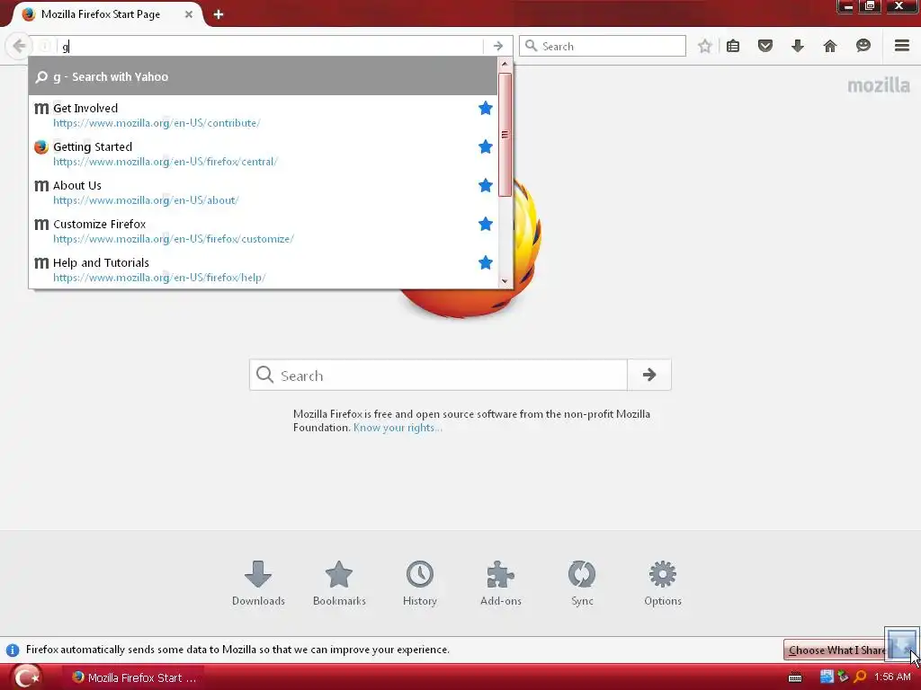Close the Mozilla Firefox Start Page tab
The image size is (921, 690).
[189, 14]
